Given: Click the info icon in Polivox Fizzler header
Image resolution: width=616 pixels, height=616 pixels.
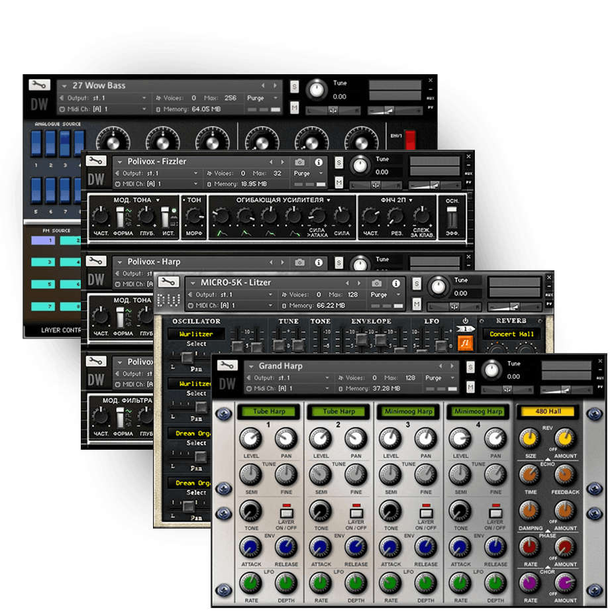Looking at the screenshot, I should coord(319,162).
